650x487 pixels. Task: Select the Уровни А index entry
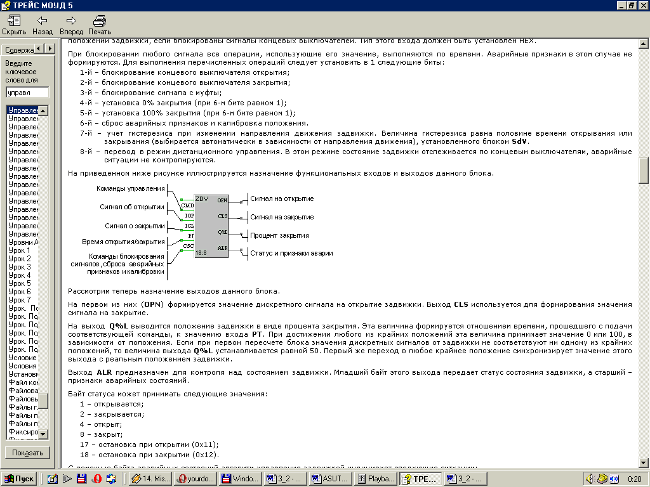[x=23, y=242]
